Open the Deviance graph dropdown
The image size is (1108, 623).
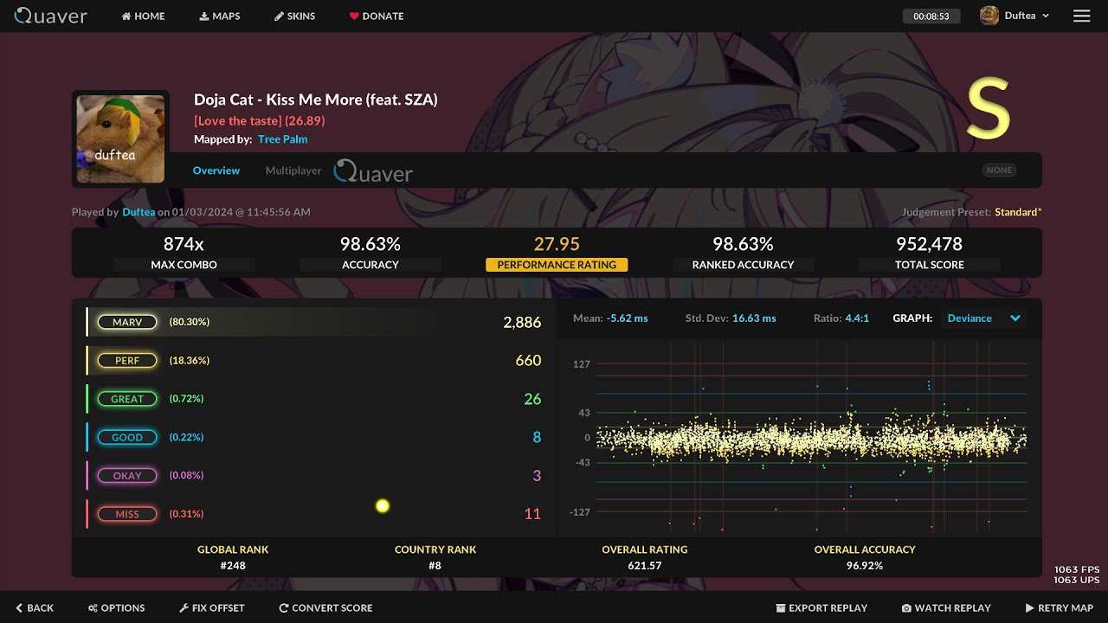985,318
